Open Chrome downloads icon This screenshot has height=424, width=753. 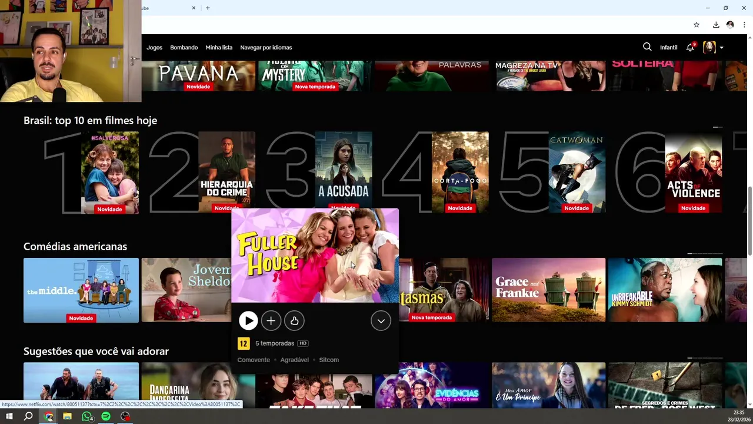click(716, 25)
